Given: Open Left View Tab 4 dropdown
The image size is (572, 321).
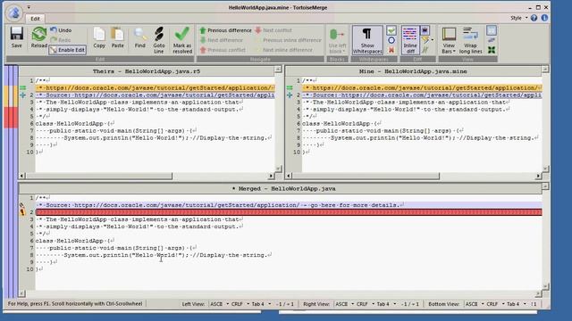Looking at the screenshot, I should (261, 304).
